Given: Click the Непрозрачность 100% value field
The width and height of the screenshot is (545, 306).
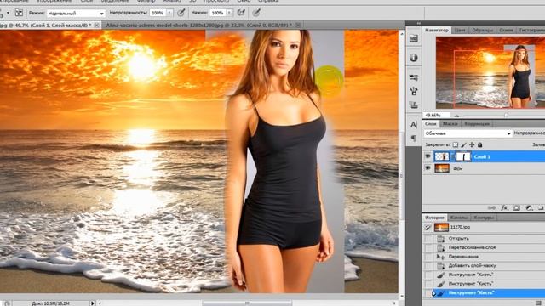Looking at the screenshot, I should (158, 13).
